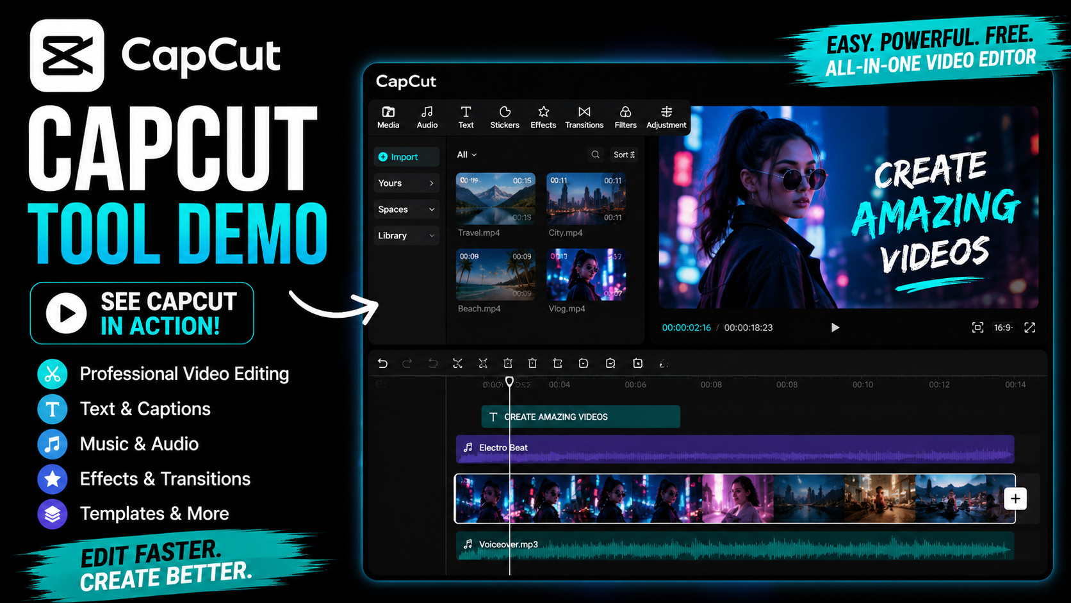Open the 16:9 aspect ratio selector
Screen dimensions: 1071x603
(1003, 327)
